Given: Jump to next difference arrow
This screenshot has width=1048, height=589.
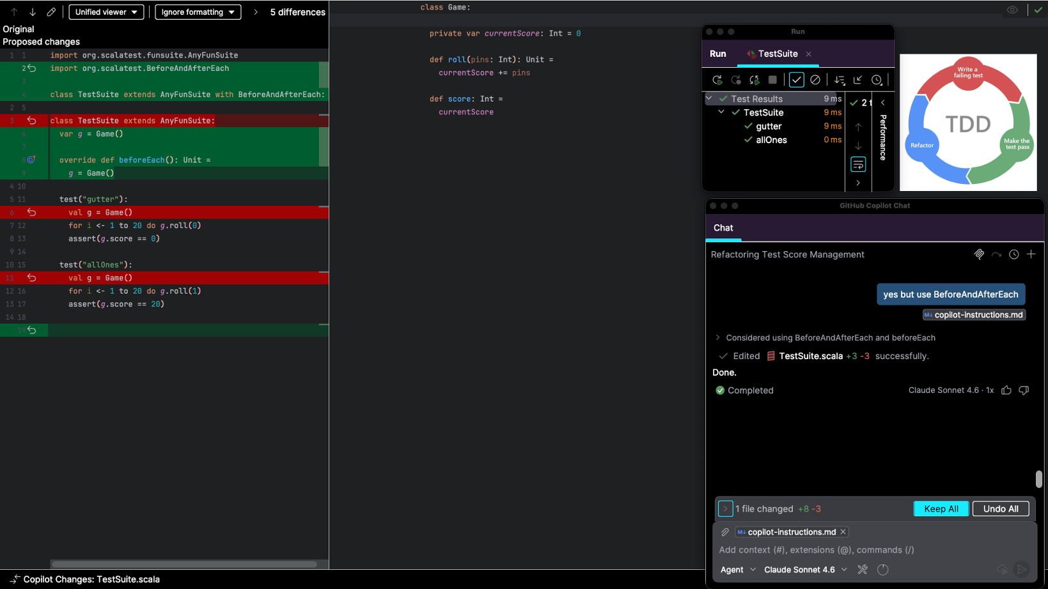Looking at the screenshot, I should click(x=33, y=12).
